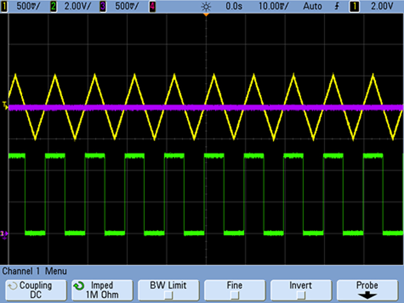Click the orange timebase reference marker
This screenshot has width=404, height=303.
[205, 15]
